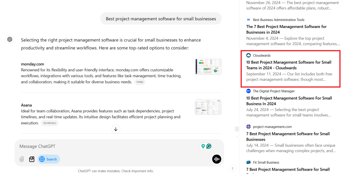Click the scroll-to-bottom down arrow button
Screen dimensions: 343x174
coord(116,129)
